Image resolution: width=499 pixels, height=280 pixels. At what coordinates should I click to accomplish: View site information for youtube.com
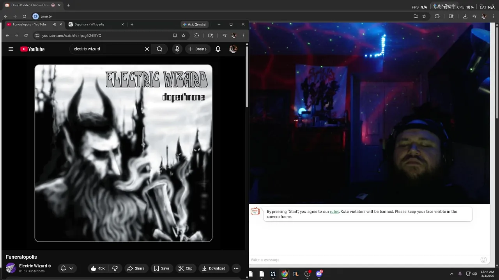click(x=37, y=35)
